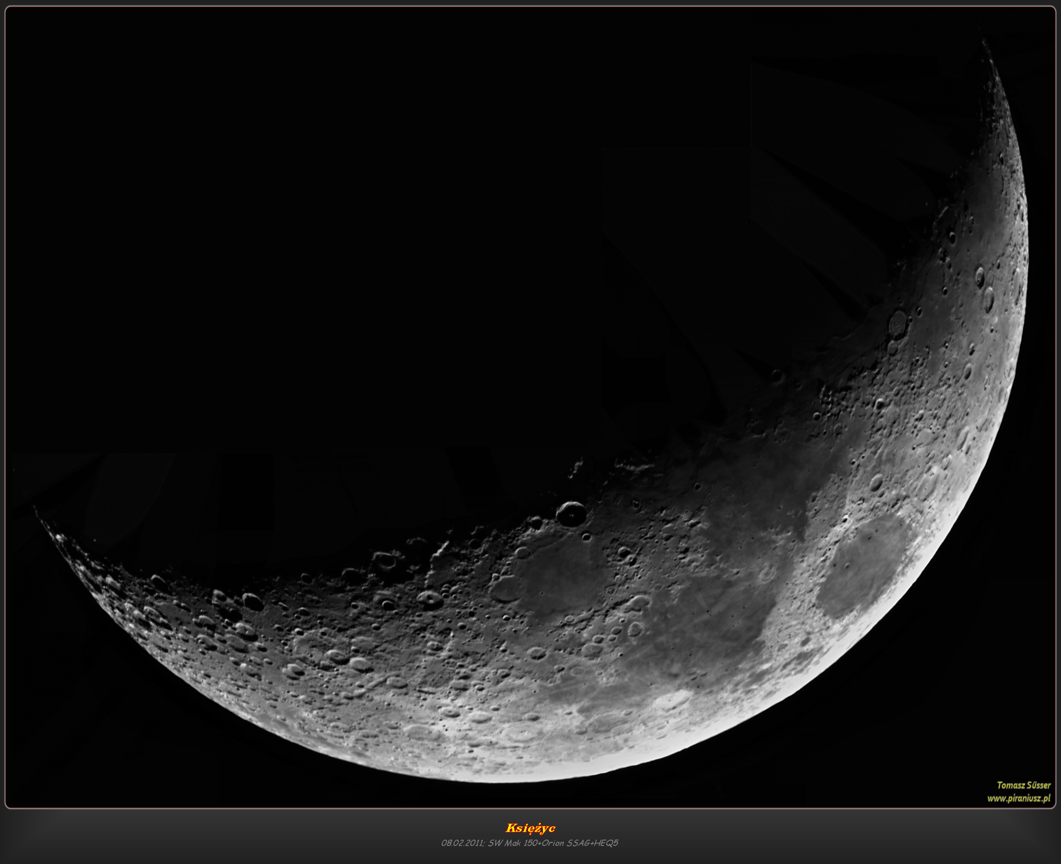
Task: Click the "Księżyc" title caption
Action: (530, 828)
